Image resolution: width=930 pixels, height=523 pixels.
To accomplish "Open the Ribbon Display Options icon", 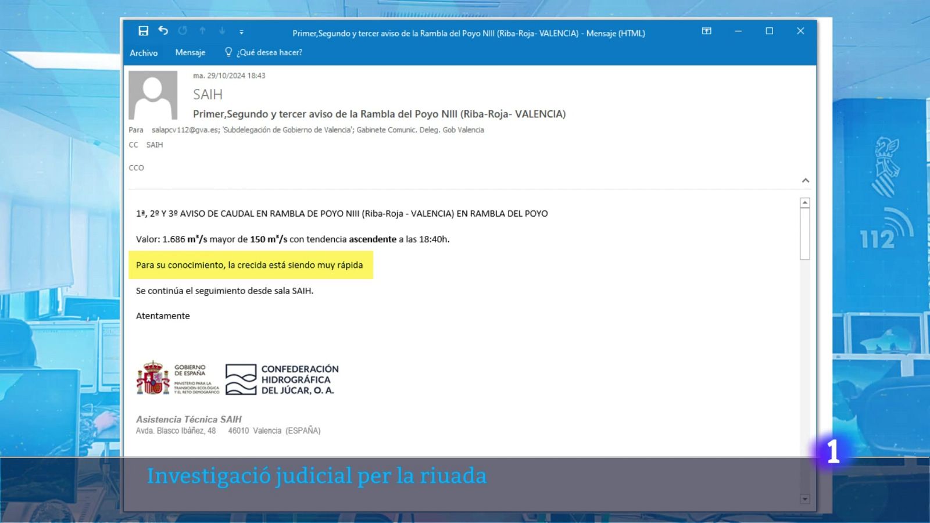I will tap(706, 31).
